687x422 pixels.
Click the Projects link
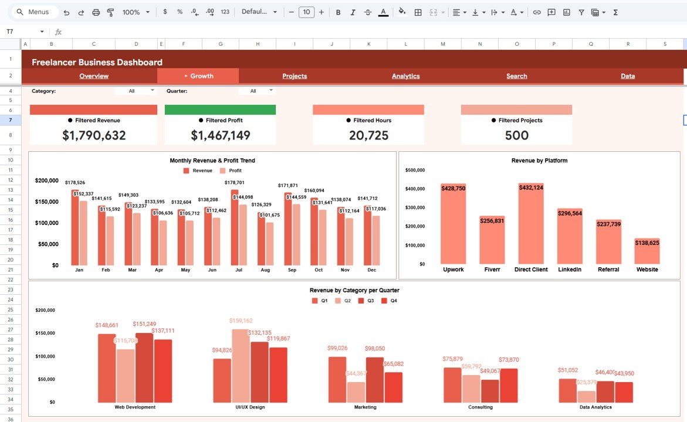(x=294, y=76)
